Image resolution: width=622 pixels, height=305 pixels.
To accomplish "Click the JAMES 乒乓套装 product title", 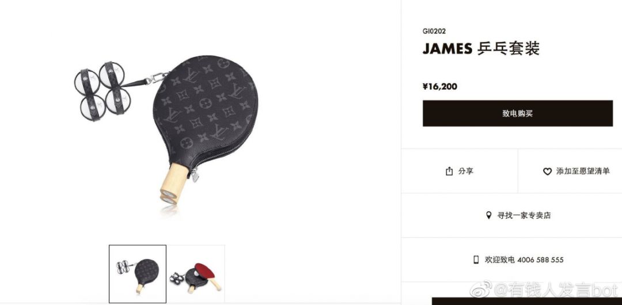I will (481, 49).
